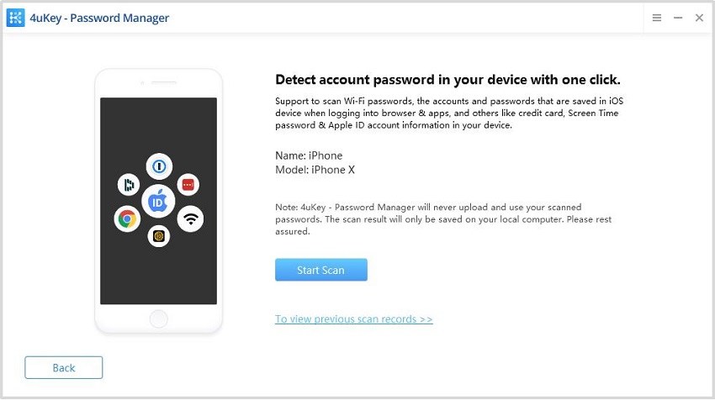Click the red LastPass icon
715x400 pixels.
tap(188, 183)
